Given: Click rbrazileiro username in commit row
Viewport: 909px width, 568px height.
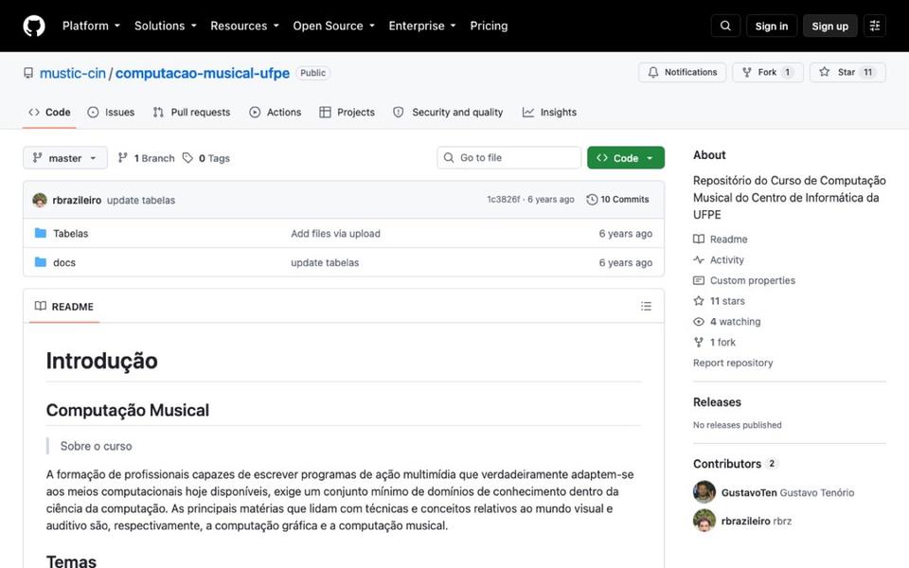Looking at the screenshot, I should 77,200.
